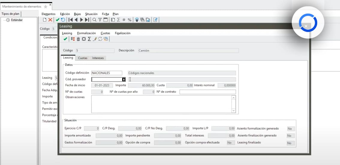The height and width of the screenshot is (165, 340).
Task: Click the rows with red cursor icon in Leasing toolbar
Action: 73,39
